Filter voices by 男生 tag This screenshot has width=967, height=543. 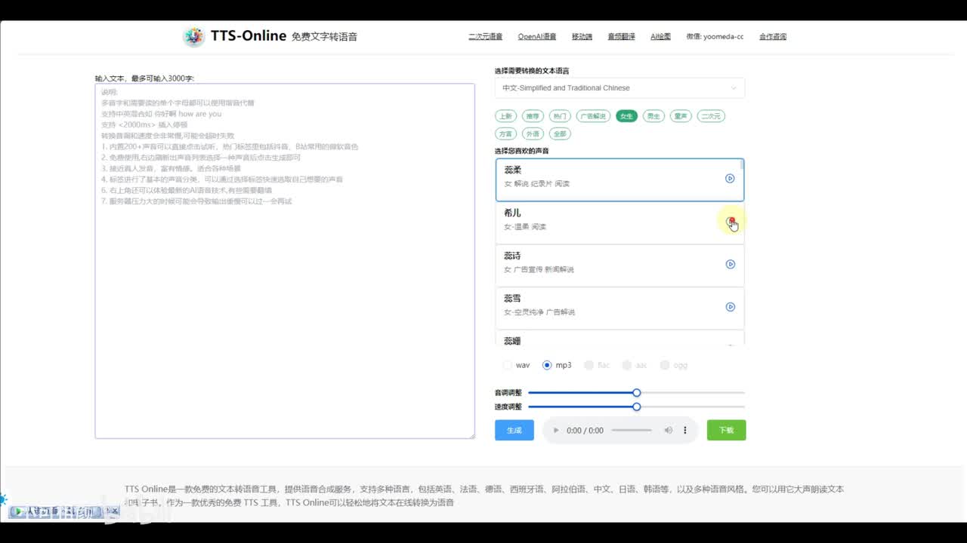653,116
